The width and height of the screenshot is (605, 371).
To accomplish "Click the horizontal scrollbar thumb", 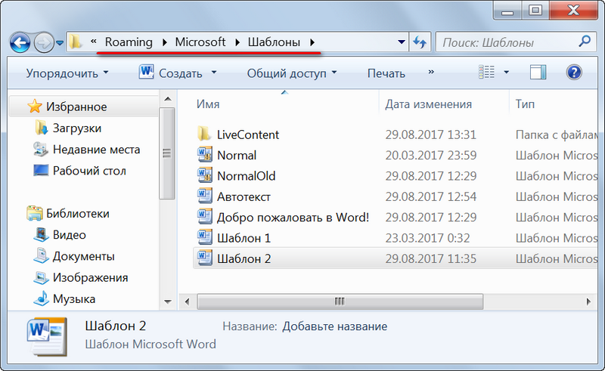I will point(340,301).
